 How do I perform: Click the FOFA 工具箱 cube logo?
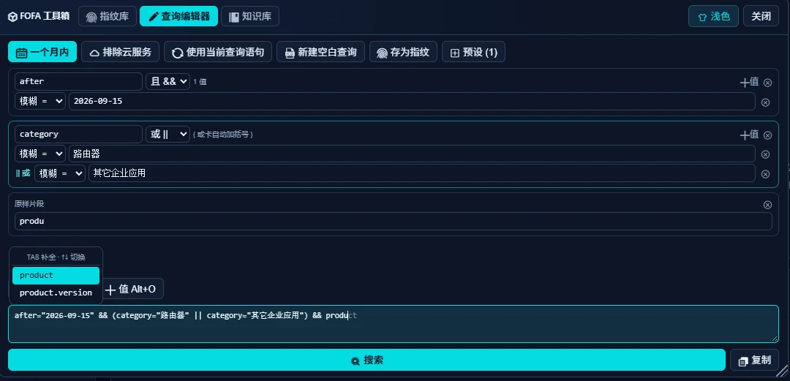click(12, 17)
